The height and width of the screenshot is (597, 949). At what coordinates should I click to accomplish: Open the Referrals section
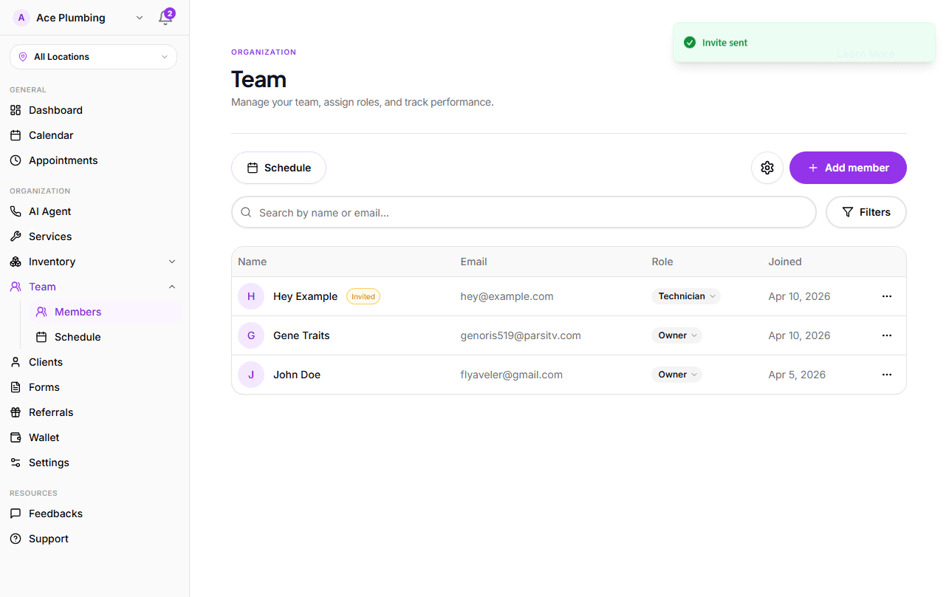[x=49, y=412]
